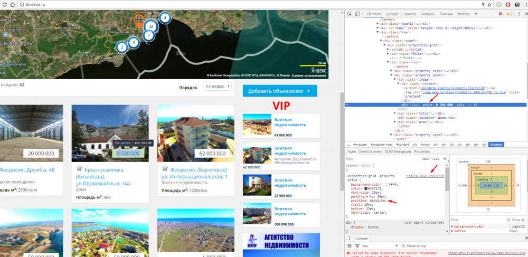This screenshot has width=528, height=257.
Task: Show more DevTools tabs with chevron
Action: tap(476, 14)
